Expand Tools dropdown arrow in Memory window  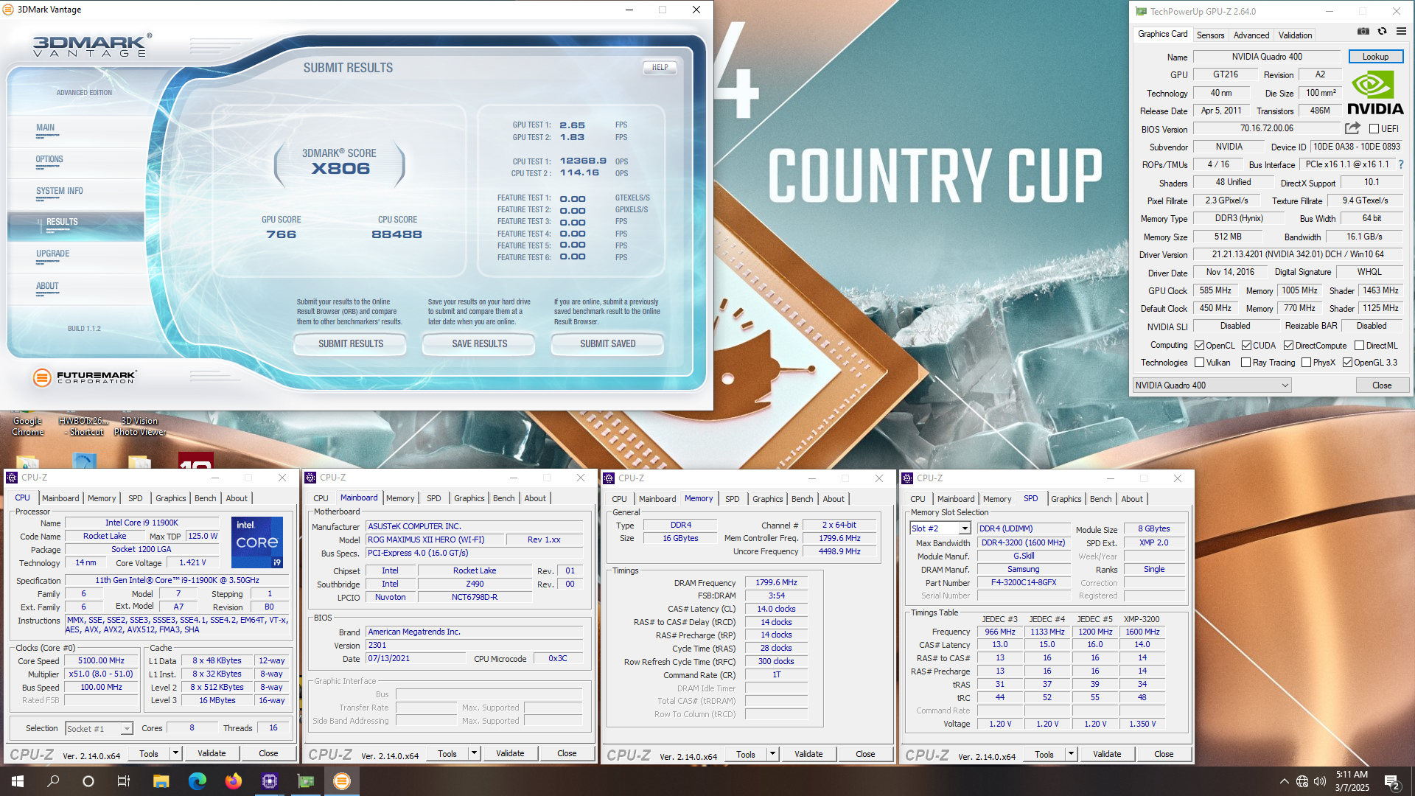click(x=772, y=753)
